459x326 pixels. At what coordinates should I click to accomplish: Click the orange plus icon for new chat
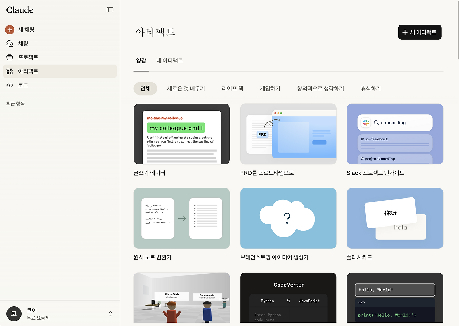[10, 30]
